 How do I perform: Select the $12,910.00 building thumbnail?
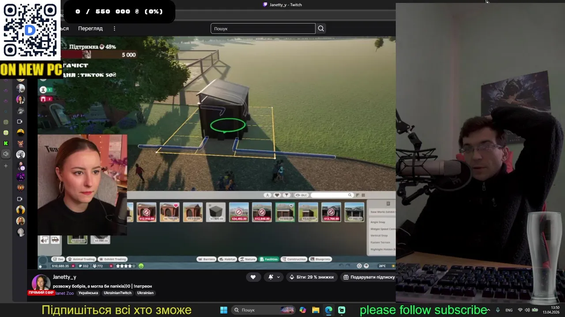point(146,212)
